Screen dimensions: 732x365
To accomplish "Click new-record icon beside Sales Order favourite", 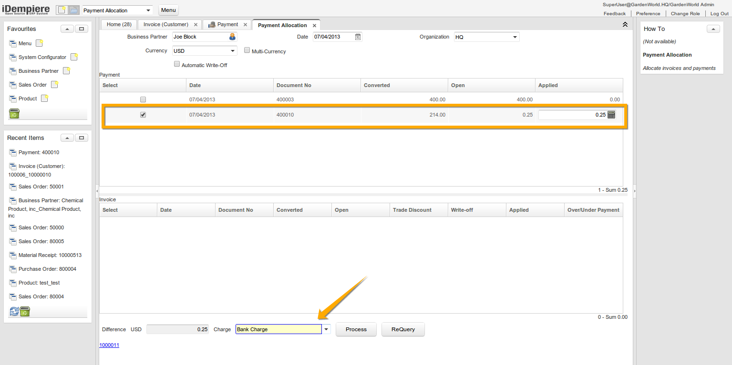I will 54,85.
